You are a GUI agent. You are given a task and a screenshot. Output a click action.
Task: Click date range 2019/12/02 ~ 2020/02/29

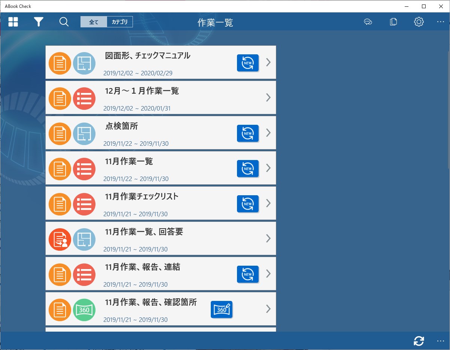pos(138,73)
